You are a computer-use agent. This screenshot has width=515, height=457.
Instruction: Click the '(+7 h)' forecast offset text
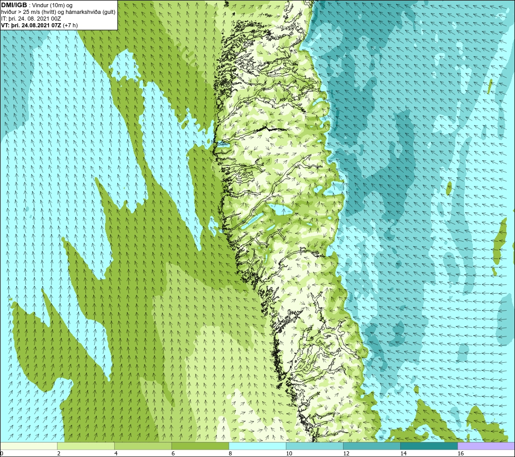click(70, 25)
